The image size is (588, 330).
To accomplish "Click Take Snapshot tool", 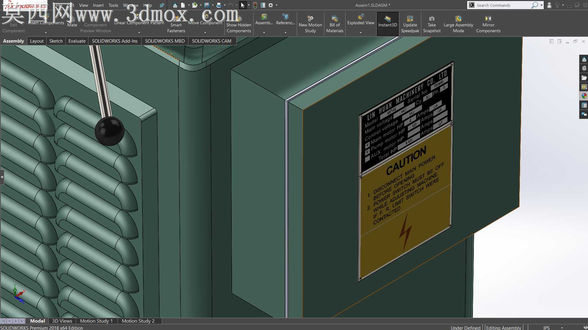I will point(432,24).
